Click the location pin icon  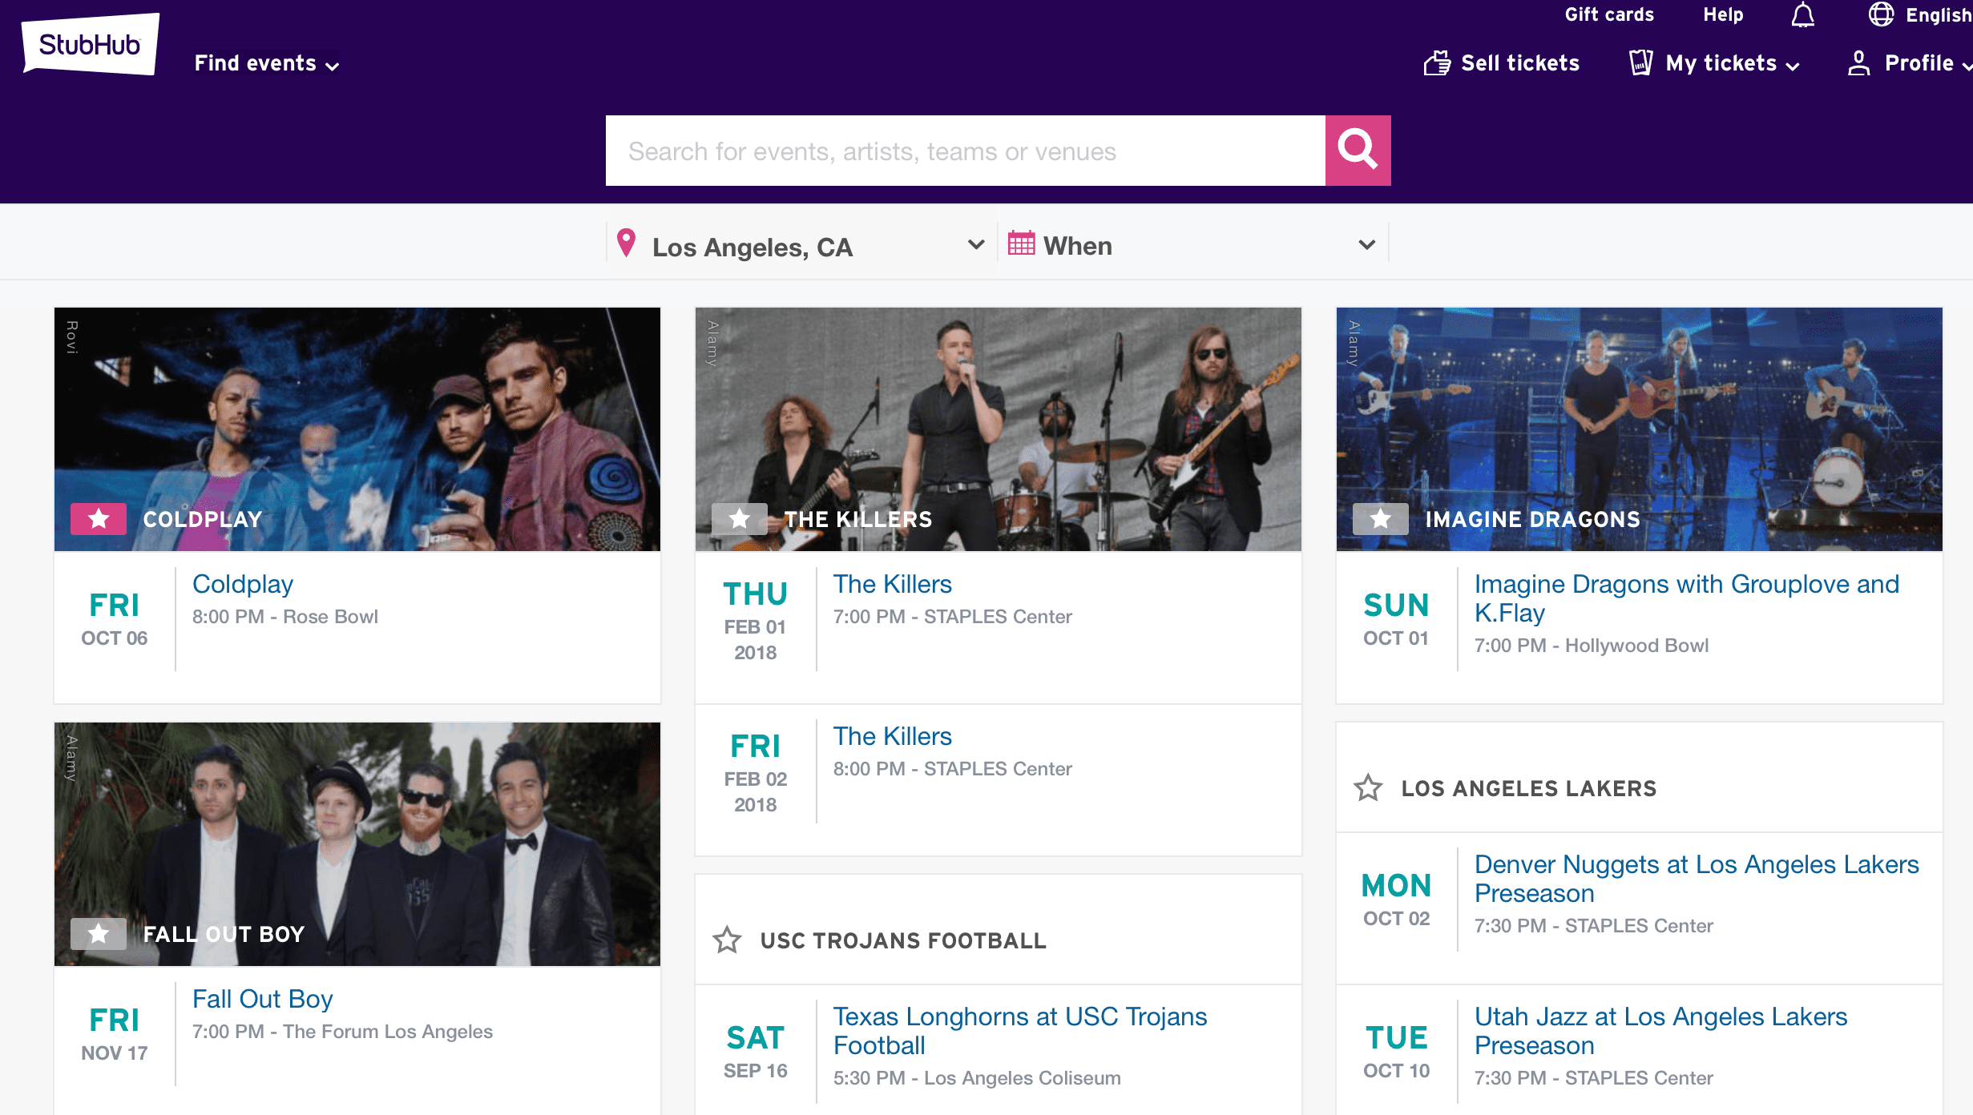[x=627, y=243]
